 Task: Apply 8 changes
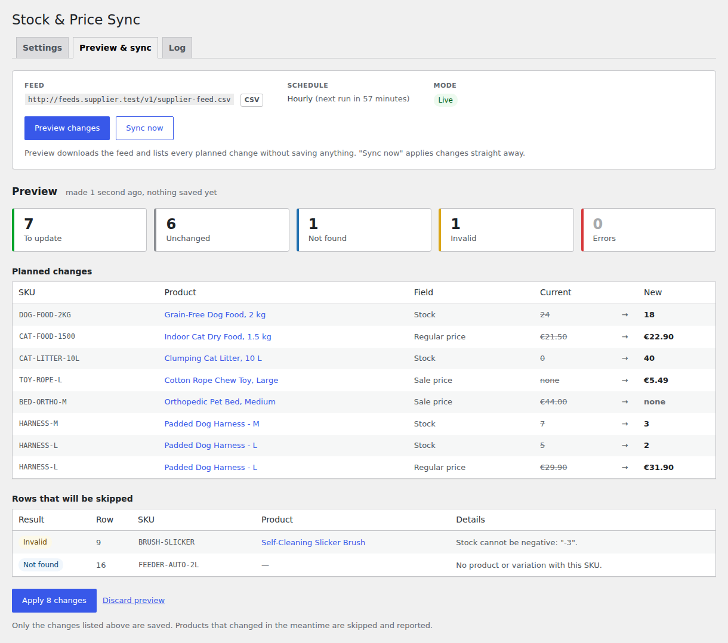[x=54, y=601]
